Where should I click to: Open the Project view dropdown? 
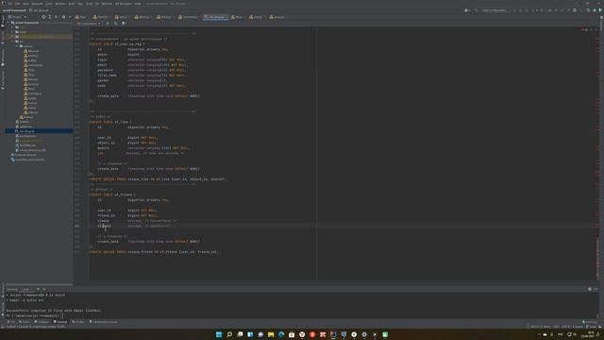coord(17,17)
